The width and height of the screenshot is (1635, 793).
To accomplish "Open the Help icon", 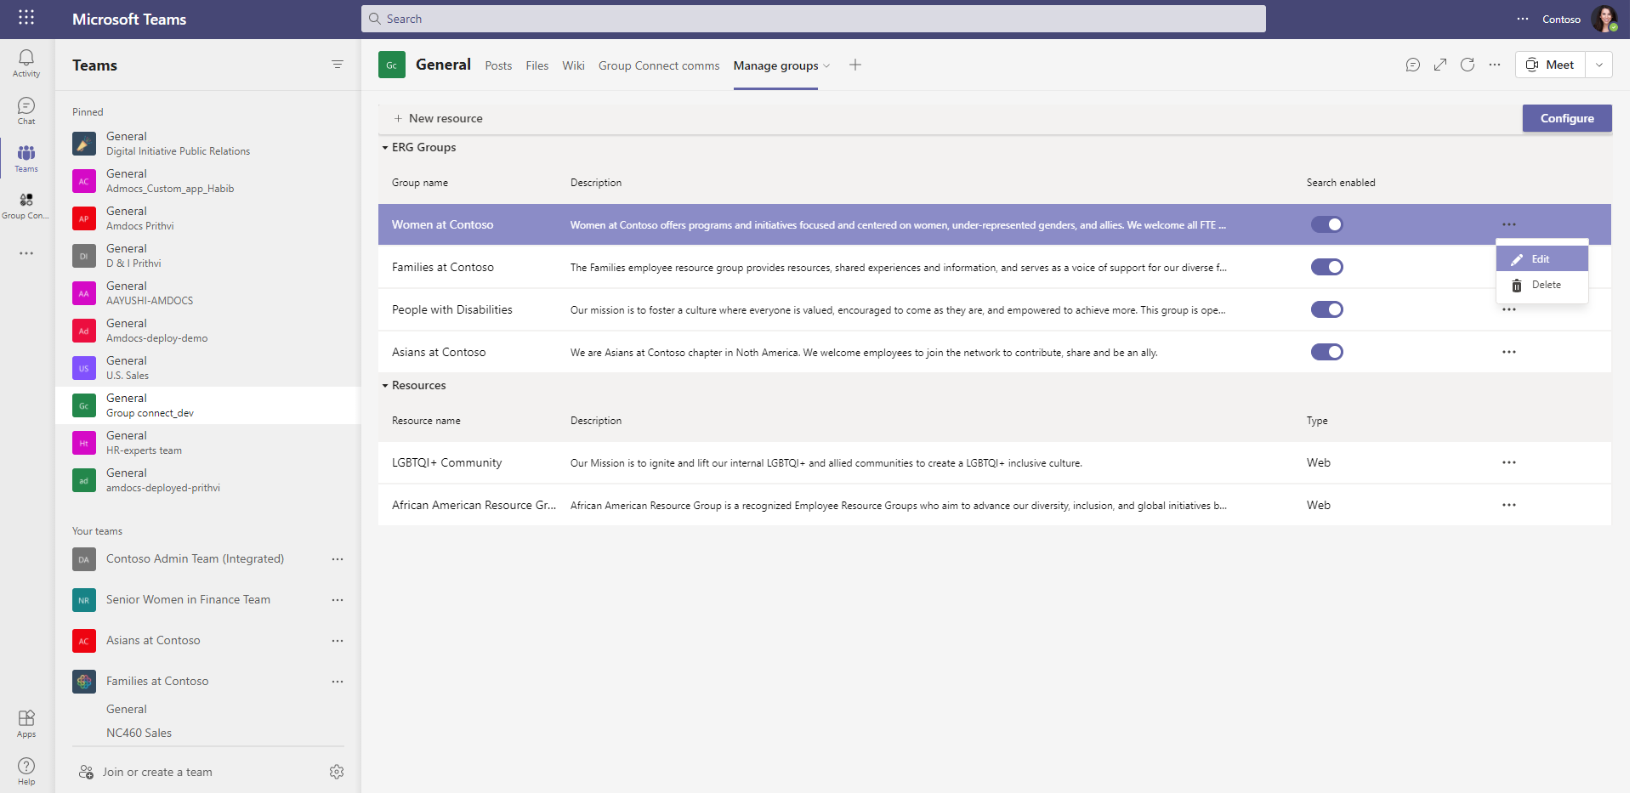I will pyautogui.click(x=26, y=771).
